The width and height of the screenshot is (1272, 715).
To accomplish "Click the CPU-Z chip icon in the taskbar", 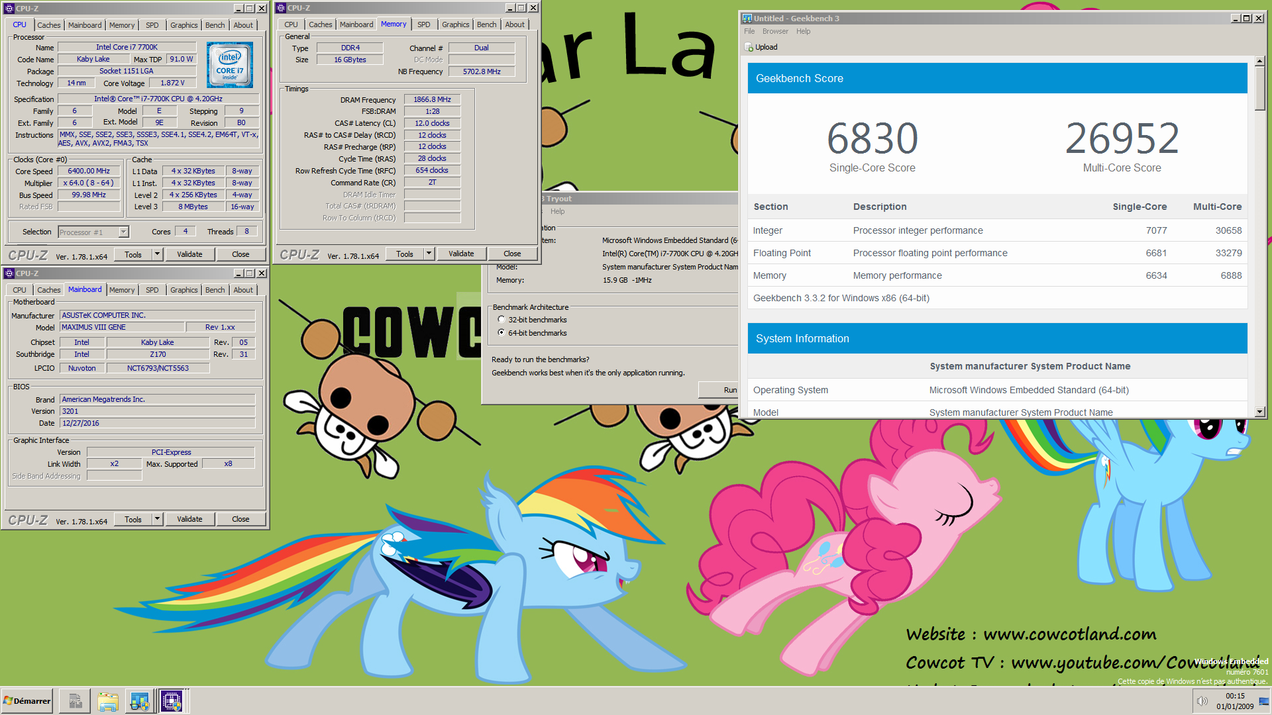I will pos(172,701).
